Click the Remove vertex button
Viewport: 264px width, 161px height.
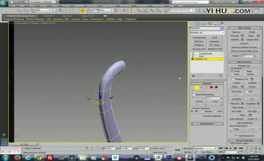(236, 32)
